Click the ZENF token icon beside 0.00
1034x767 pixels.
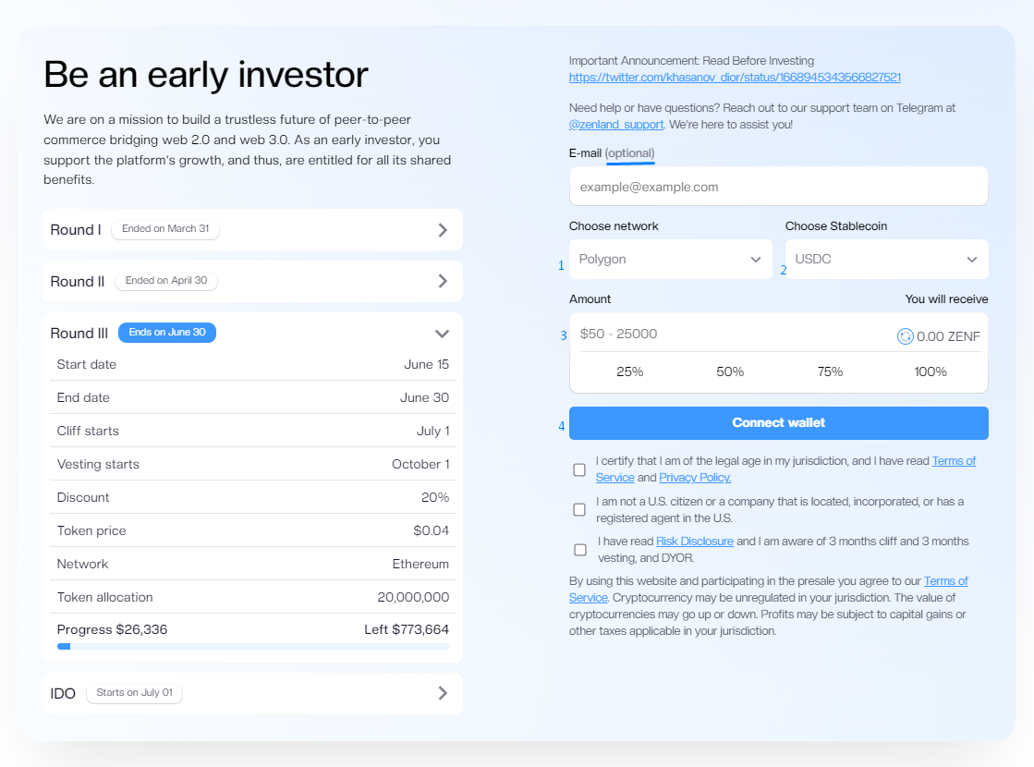click(x=904, y=336)
